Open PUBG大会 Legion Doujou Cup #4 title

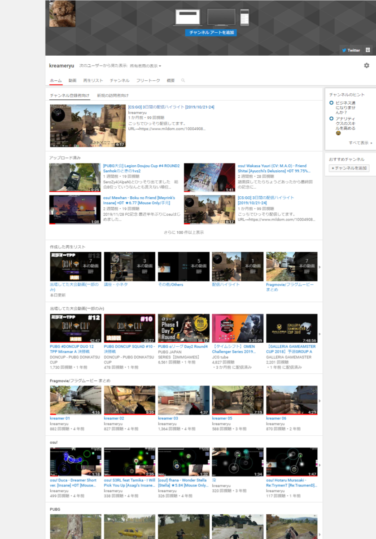tap(141, 168)
